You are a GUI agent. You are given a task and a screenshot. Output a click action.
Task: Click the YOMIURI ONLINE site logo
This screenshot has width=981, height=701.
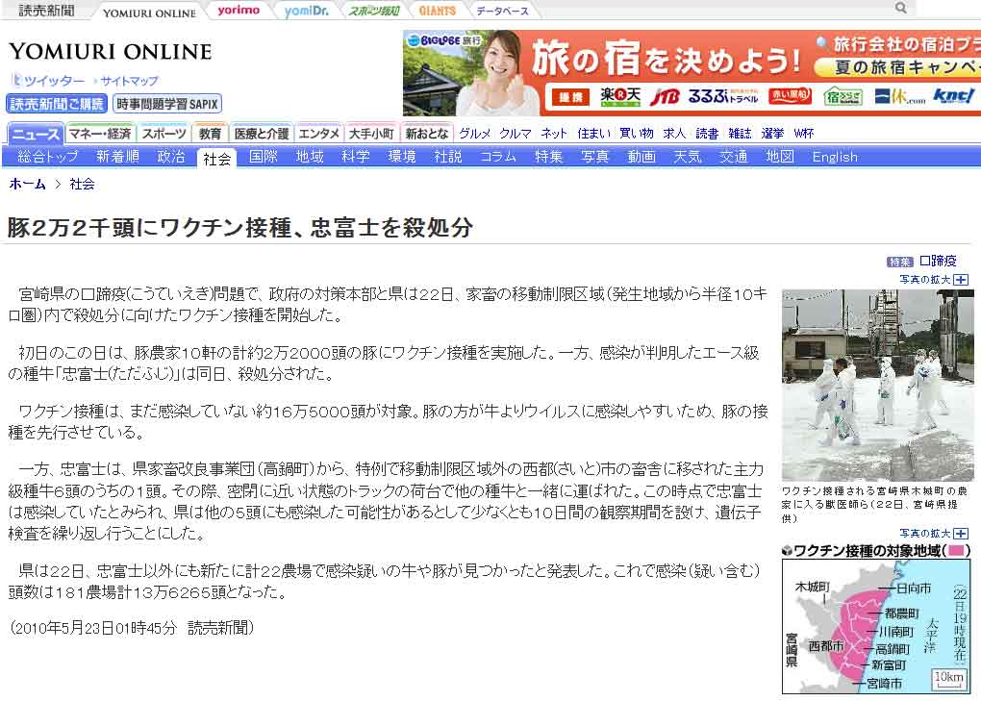110,52
